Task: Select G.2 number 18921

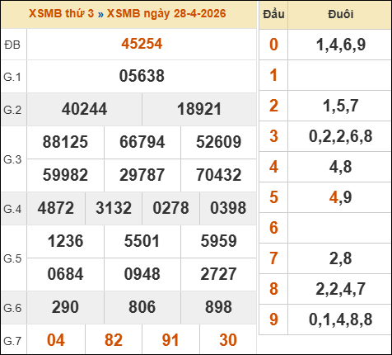Action: point(199,109)
